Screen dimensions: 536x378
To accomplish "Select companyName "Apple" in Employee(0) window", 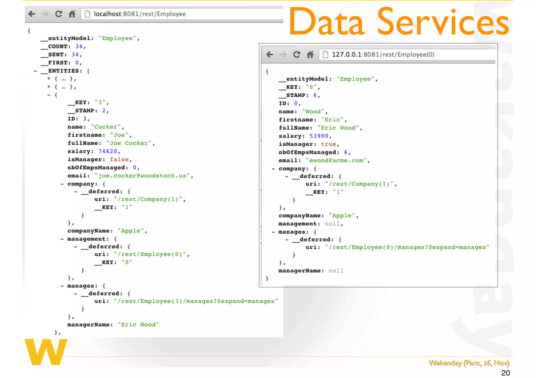I will pos(342,216).
